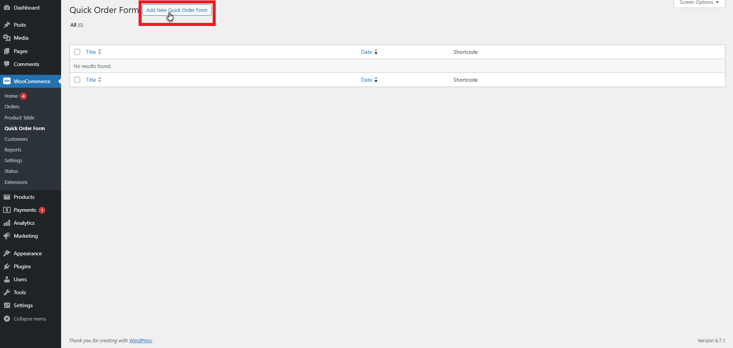Collapse the admin menu
Viewport: 733px width, 348px height.
point(25,319)
